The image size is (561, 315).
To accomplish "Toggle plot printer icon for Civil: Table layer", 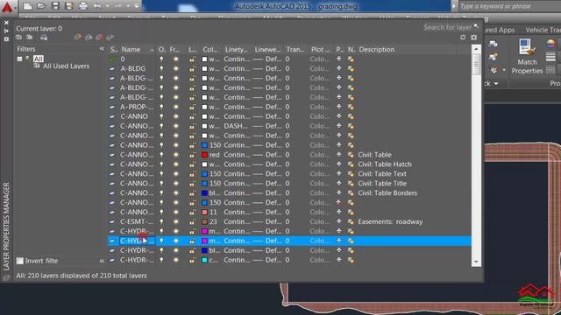I will [x=339, y=155].
